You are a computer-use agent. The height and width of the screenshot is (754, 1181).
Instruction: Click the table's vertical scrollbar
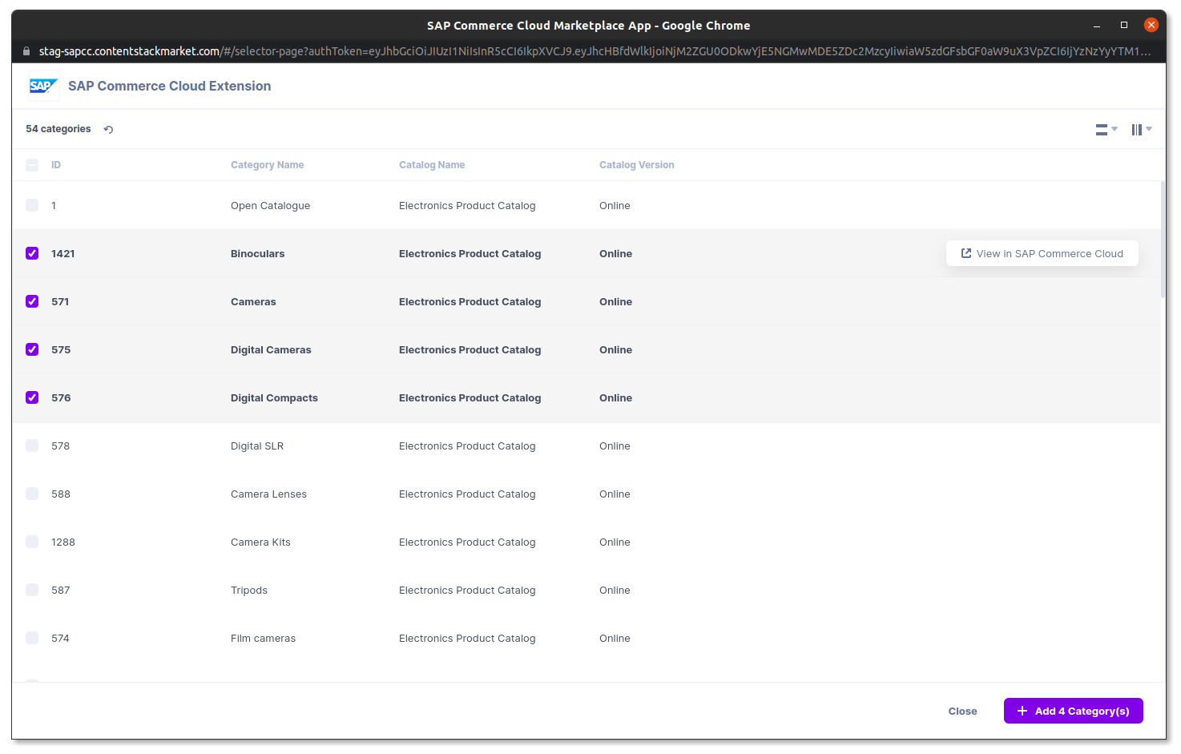pyautogui.click(x=1163, y=240)
